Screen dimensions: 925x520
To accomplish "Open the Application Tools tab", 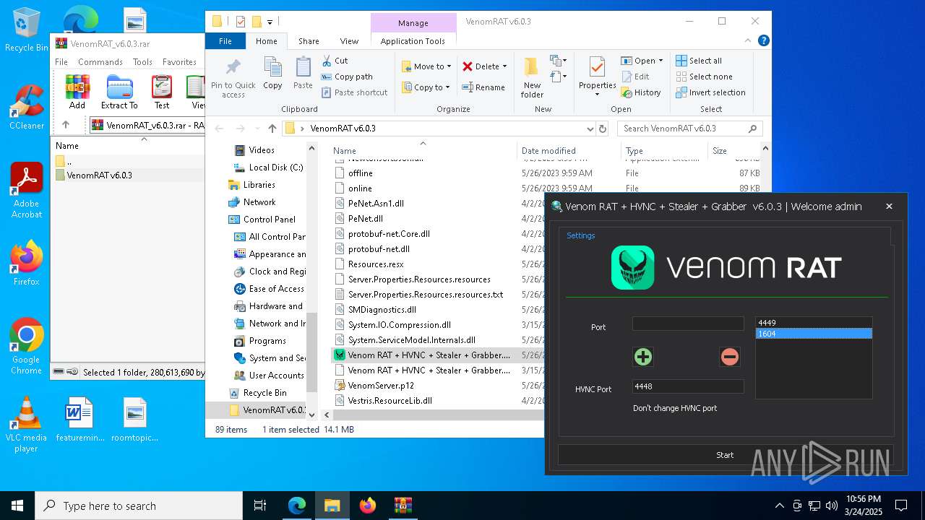I will point(413,41).
